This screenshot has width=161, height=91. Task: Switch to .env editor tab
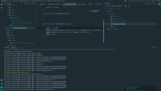[x=91, y=4]
